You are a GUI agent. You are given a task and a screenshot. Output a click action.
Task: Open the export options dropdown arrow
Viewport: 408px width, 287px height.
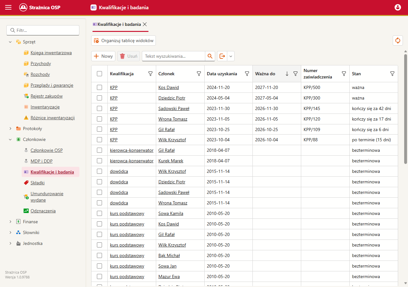[x=231, y=56]
